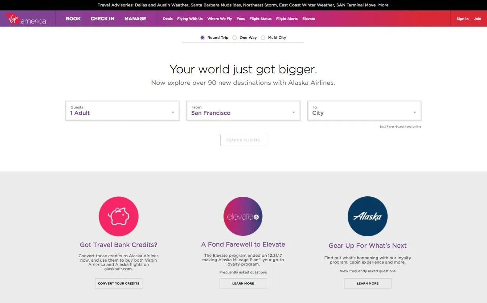Click Gear Up For What's Next heading
The image size is (487, 303).
(368, 246)
